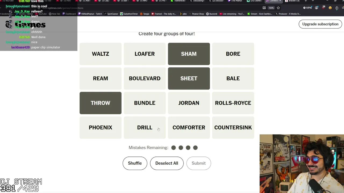Screen dimensions: 344x193
Task: Select the DRILL tile
Action: coord(145,128)
